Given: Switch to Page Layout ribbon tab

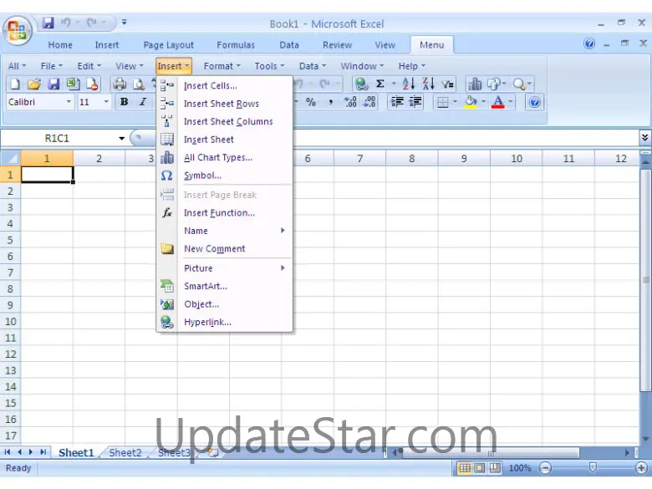Looking at the screenshot, I should tap(168, 45).
